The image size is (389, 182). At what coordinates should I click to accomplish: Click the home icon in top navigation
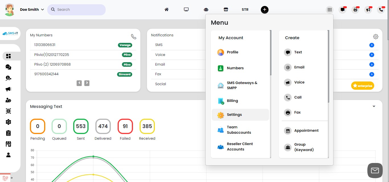[167, 9]
